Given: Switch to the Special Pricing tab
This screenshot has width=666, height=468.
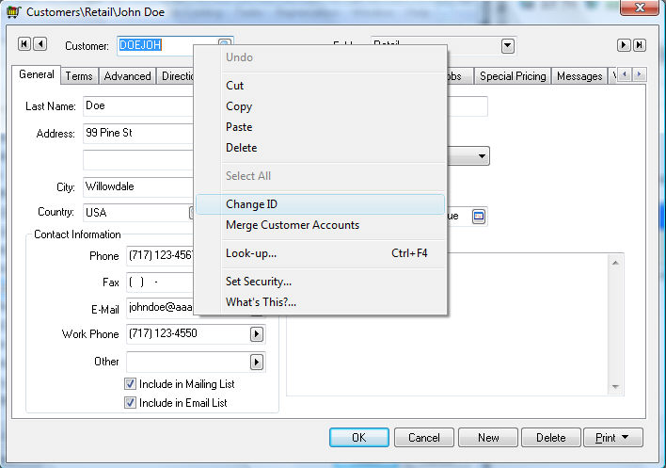Looking at the screenshot, I should coord(513,76).
